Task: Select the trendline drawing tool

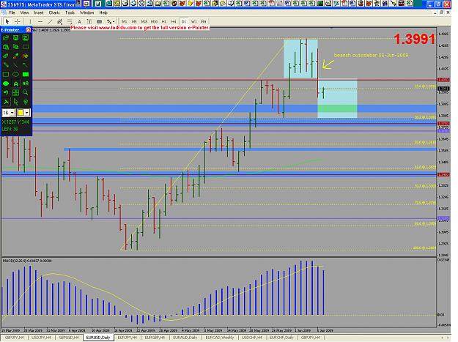Action: (50, 21)
